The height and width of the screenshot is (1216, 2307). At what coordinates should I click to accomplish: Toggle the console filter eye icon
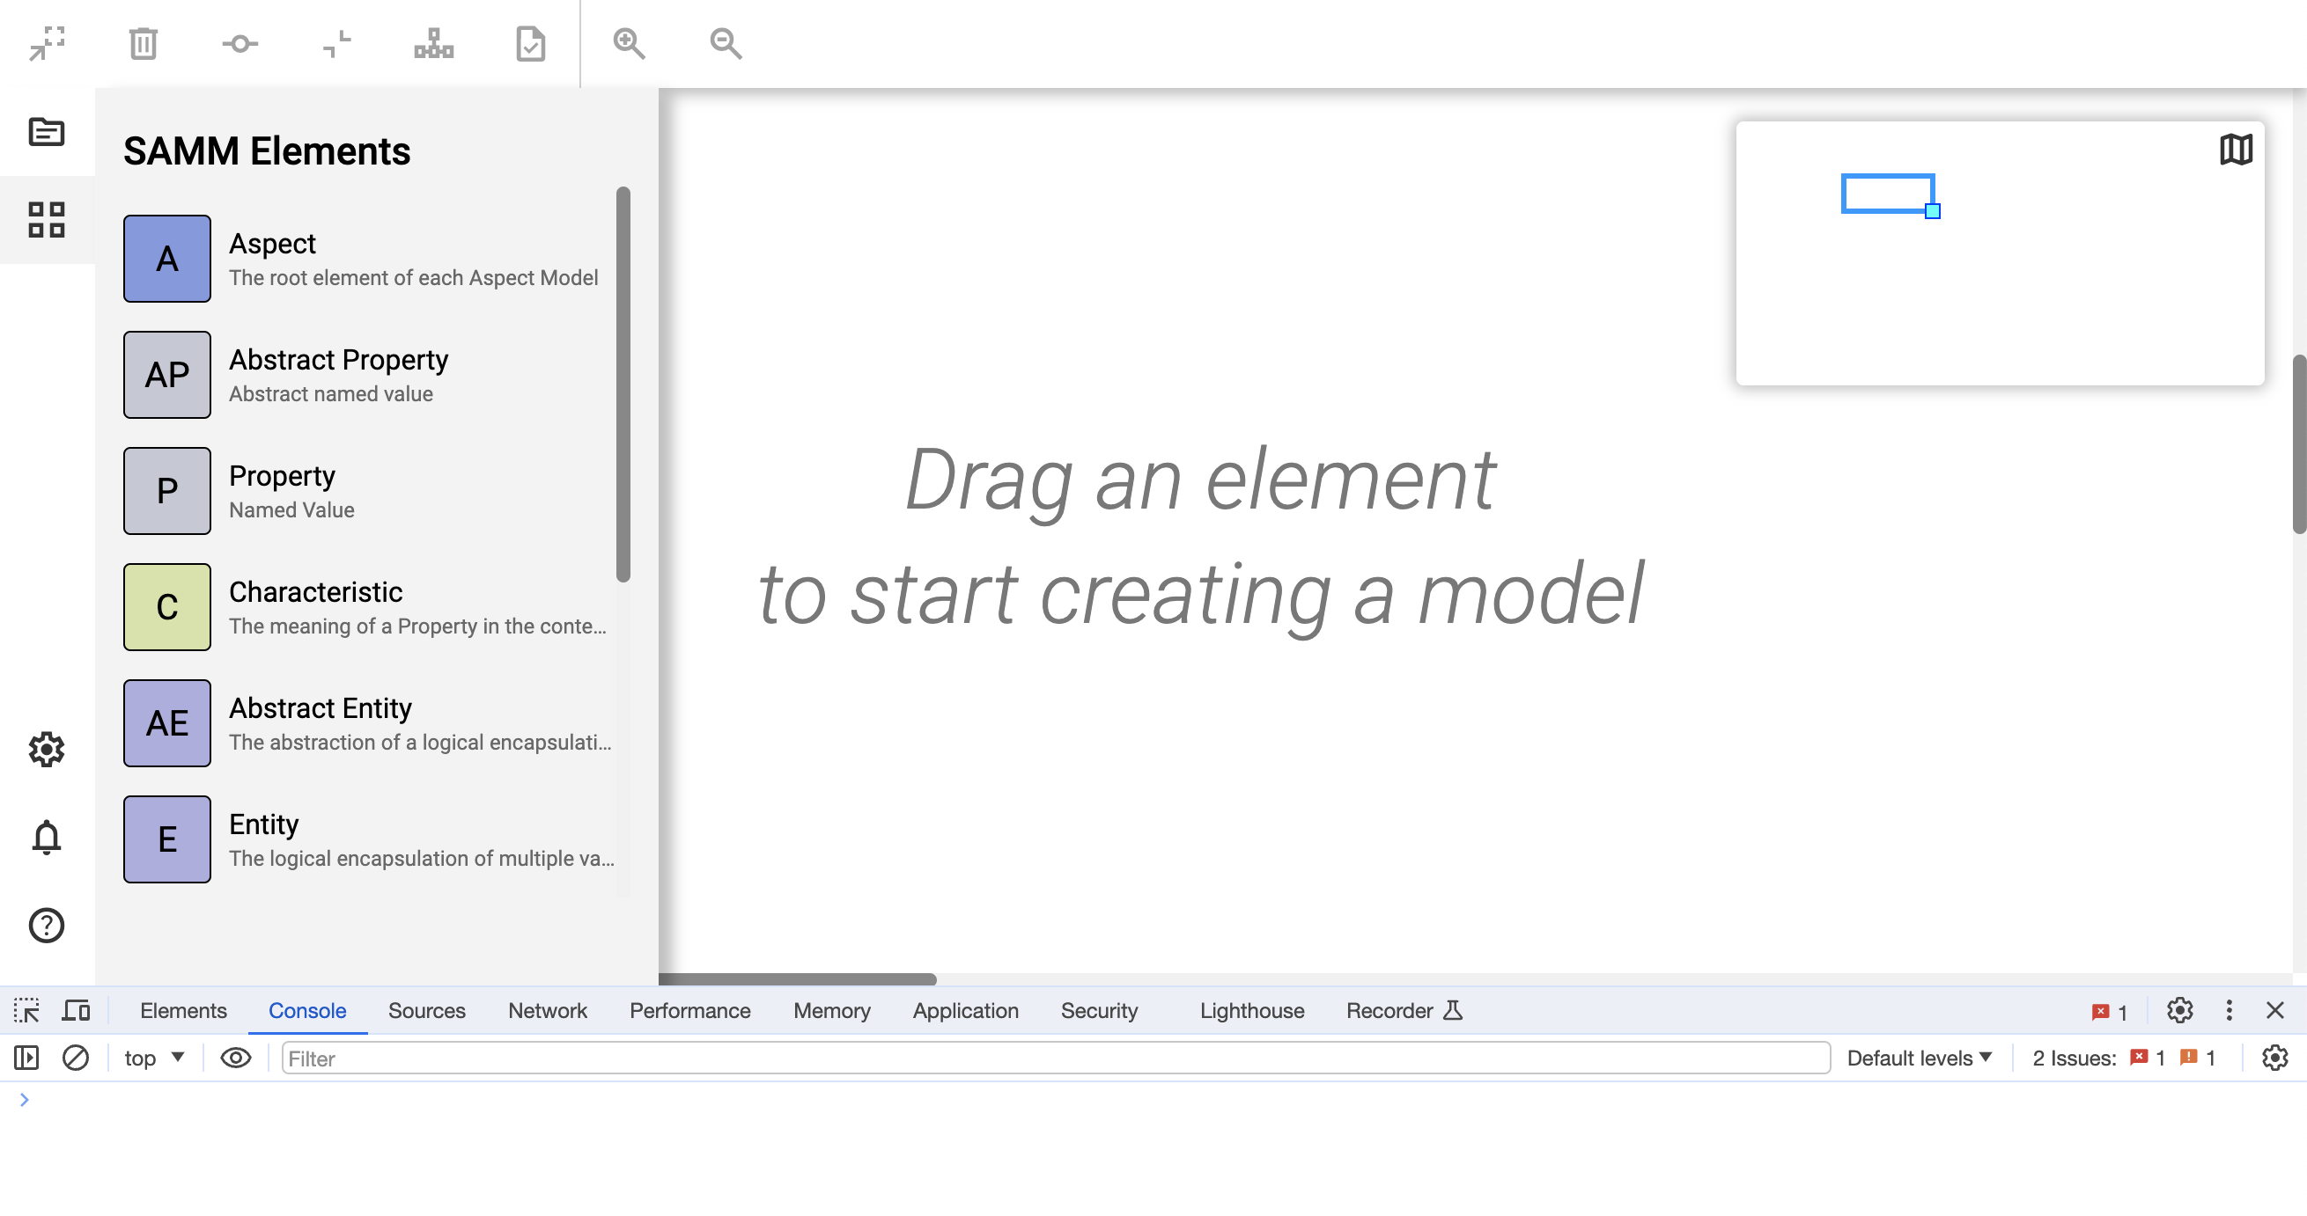[x=235, y=1058]
